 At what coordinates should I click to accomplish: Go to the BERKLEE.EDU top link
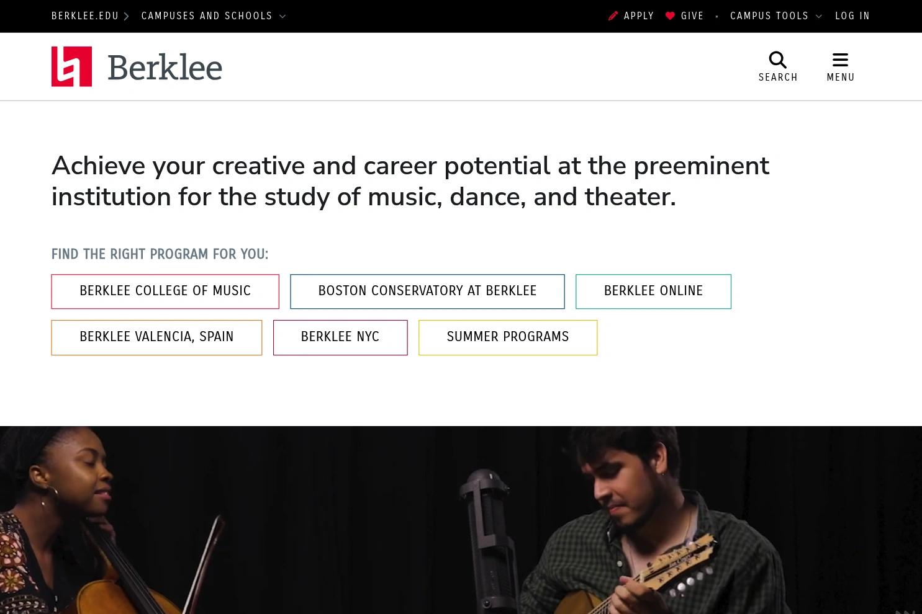(85, 16)
